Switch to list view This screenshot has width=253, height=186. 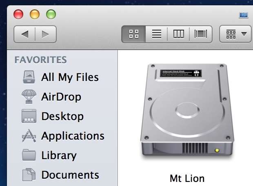pyautogui.click(x=157, y=34)
